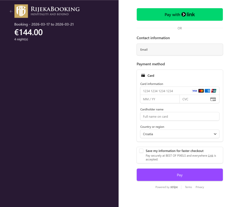This screenshot has width=240, height=207.
Task: Open the Country or region dropdown
Action: click(179, 134)
